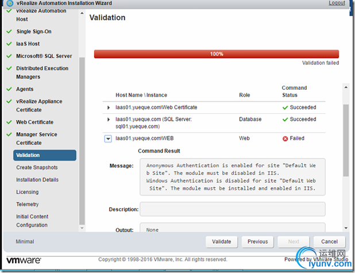Select the Agents step
Viewport: 355px width, 273px height.
tap(25, 89)
